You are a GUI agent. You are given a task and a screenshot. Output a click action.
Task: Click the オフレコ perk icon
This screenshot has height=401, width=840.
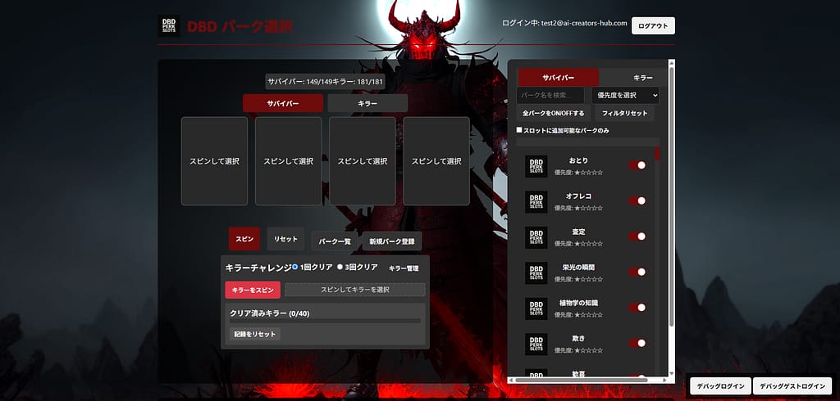536,202
